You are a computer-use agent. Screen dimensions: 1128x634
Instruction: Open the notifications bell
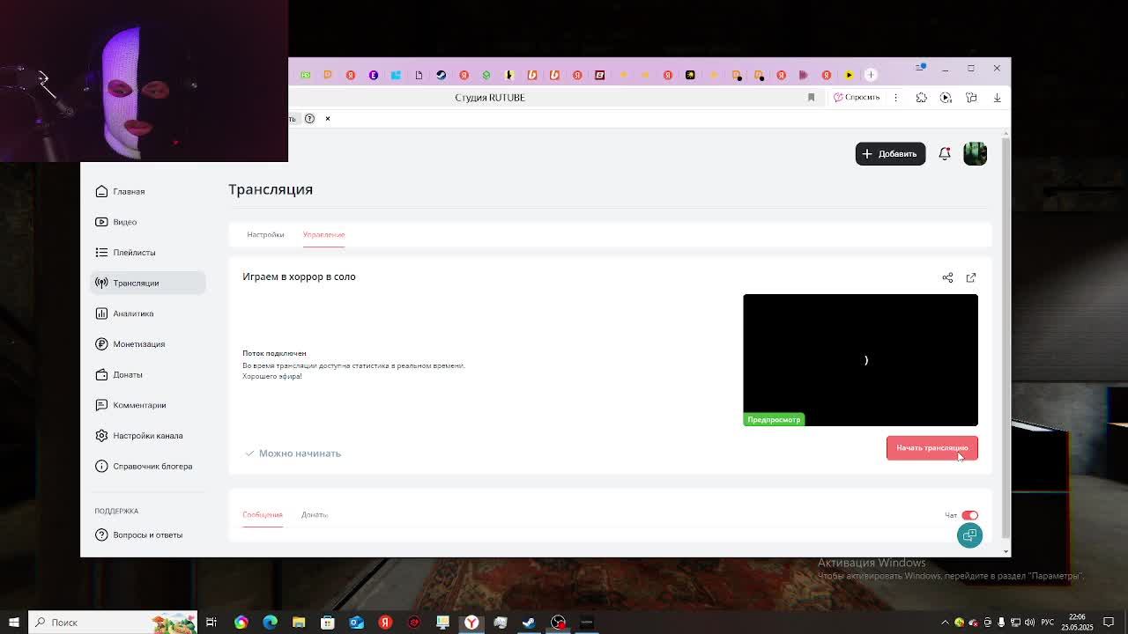click(945, 154)
